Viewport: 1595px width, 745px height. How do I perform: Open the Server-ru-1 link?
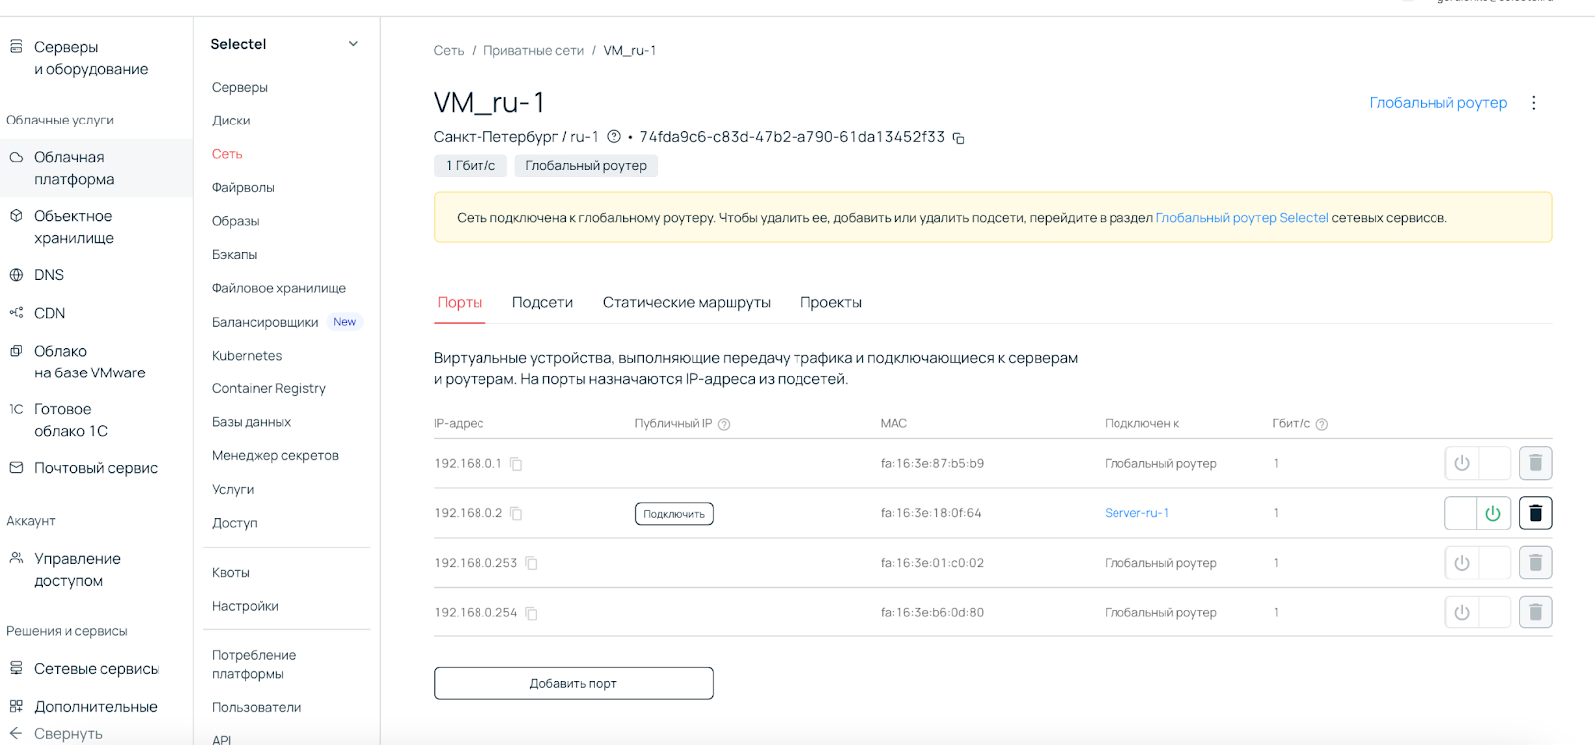coord(1136,513)
